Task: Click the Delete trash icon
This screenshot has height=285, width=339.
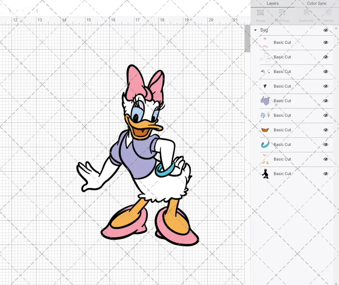Action: [328, 12]
